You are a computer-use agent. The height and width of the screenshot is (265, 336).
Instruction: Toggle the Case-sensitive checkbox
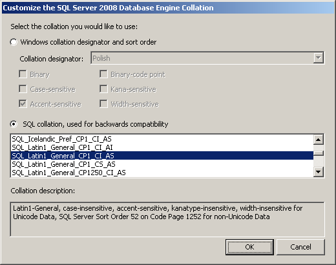(23, 89)
